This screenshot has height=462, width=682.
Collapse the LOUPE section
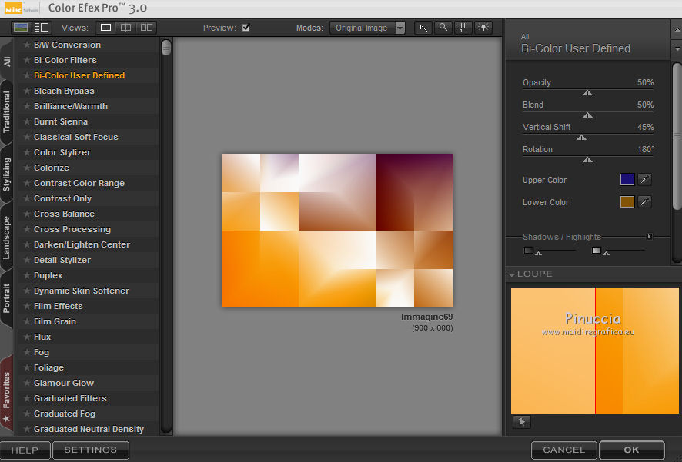pyautogui.click(x=512, y=274)
